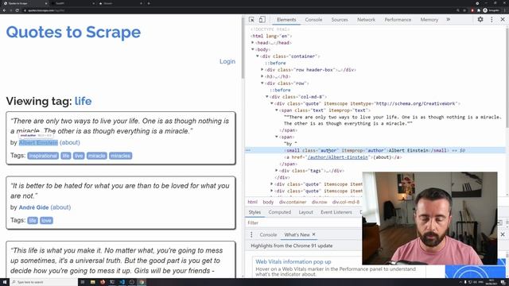The width and height of the screenshot is (509, 286).
Task: Open the (about) link for Albert Einstein
Action: point(70,142)
